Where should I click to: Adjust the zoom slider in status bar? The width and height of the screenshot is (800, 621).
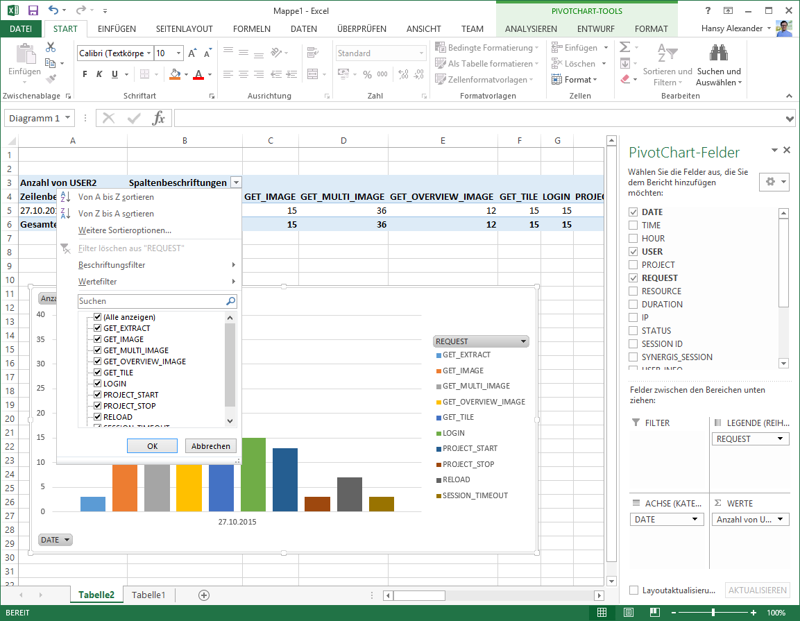tap(715, 613)
